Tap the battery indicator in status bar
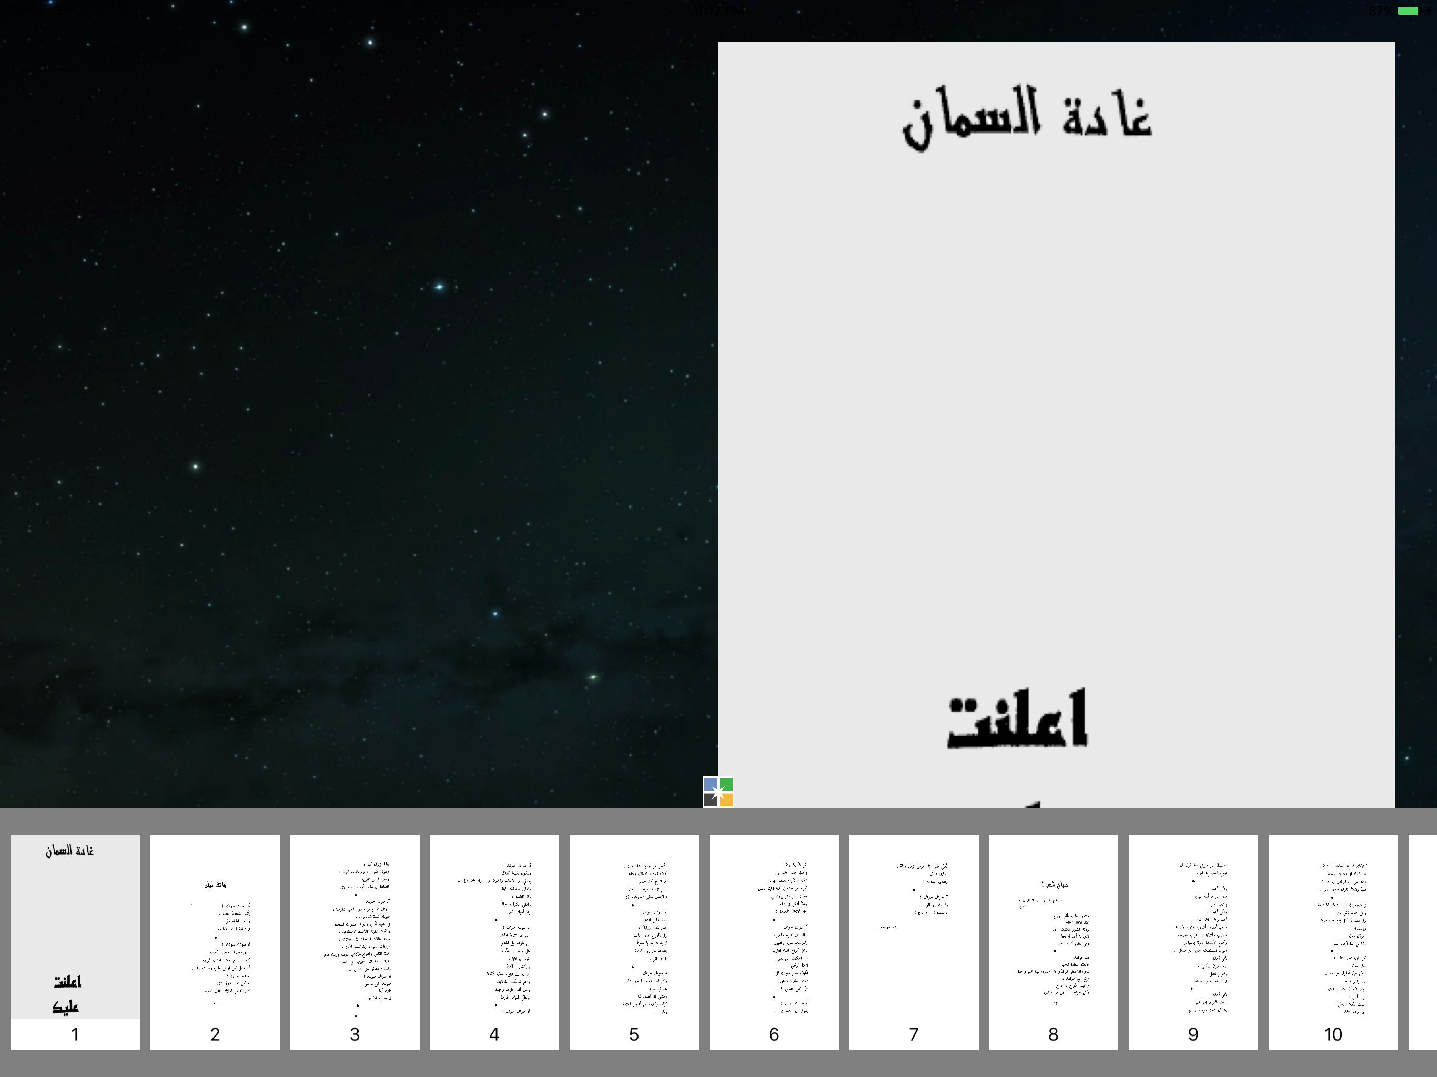 [1408, 11]
